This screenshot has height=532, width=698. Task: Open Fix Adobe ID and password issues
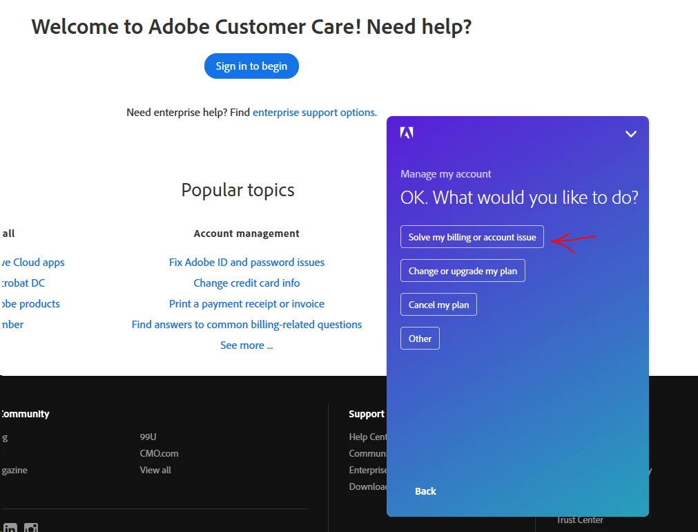point(246,262)
